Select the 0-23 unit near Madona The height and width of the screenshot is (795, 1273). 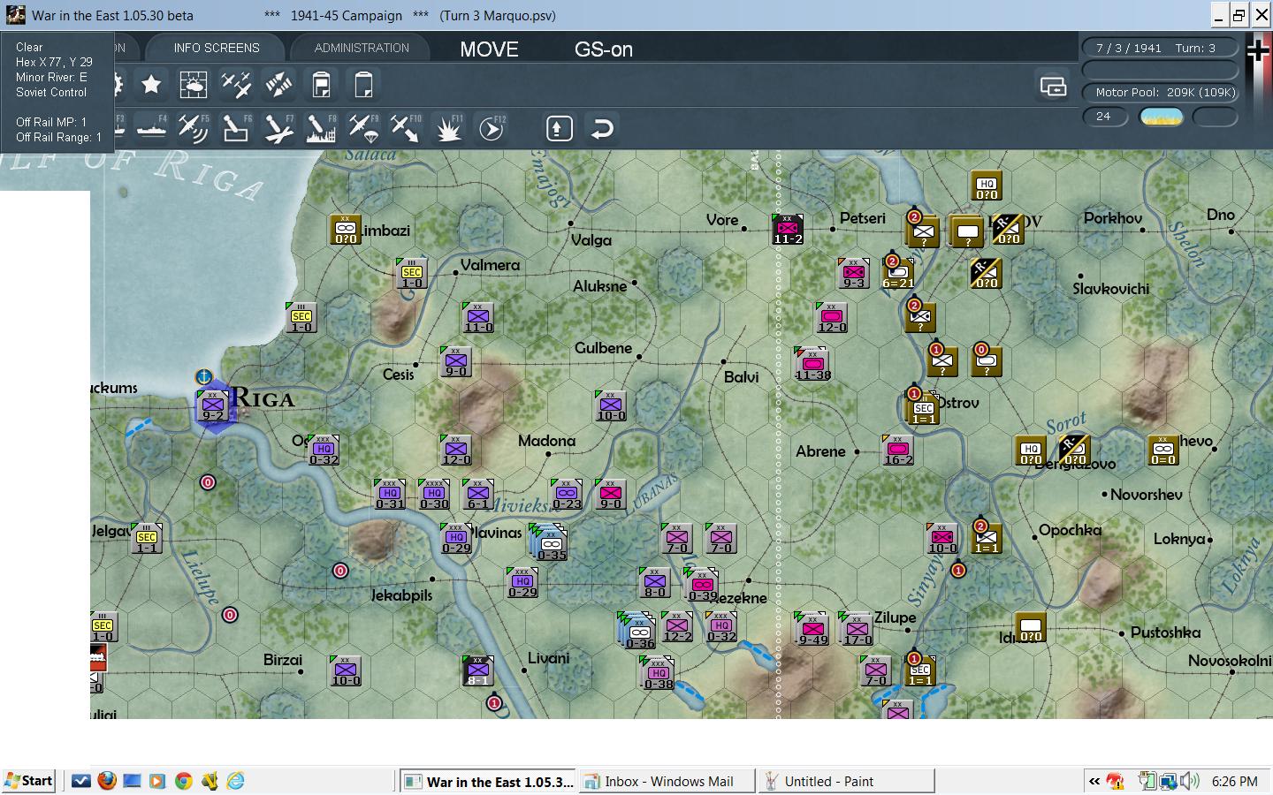pyautogui.click(x=567, y=495)
